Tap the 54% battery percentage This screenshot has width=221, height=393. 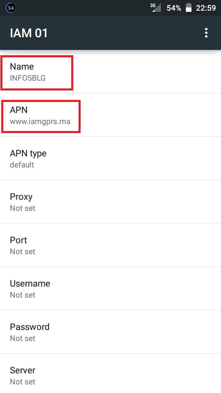[x=174, y=8]
